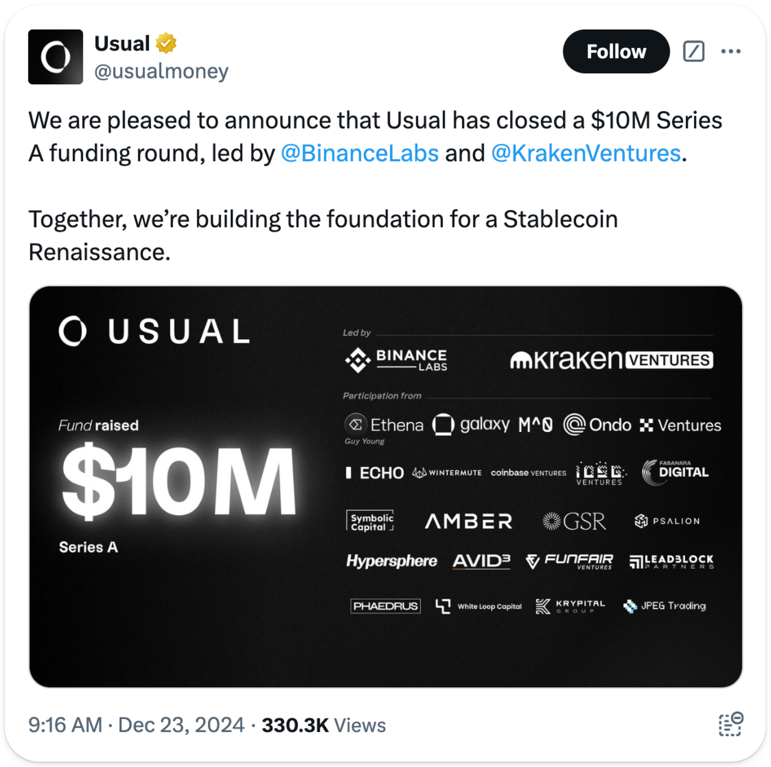Click the Ethena logo in image
This screenshot has width=771, height=767.
point(384,425)
